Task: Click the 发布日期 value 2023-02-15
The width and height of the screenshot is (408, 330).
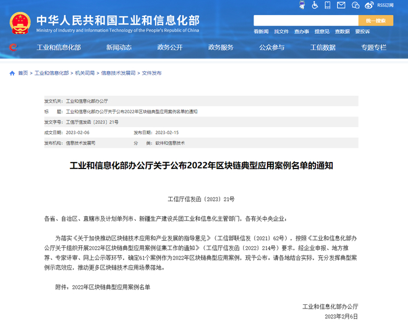Action: pyautogui.click(x=167, y=132)
